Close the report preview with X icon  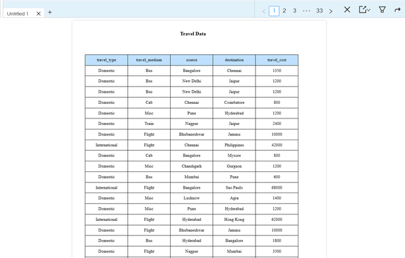tap(347, 10)
